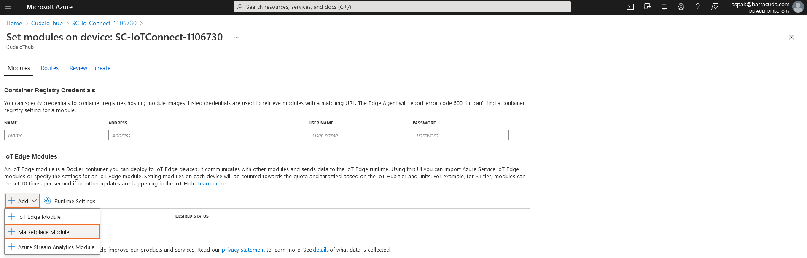Go to Home breadcrumb
Screen dimensions: 807x258
tap(14, 23)
